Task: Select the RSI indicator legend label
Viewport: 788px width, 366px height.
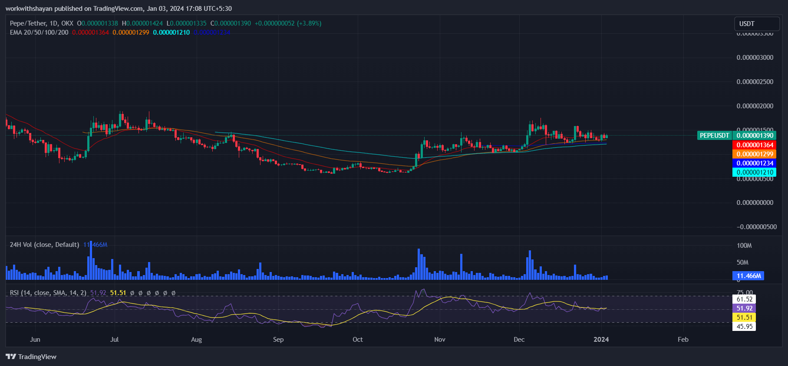Action: point(48,293)
